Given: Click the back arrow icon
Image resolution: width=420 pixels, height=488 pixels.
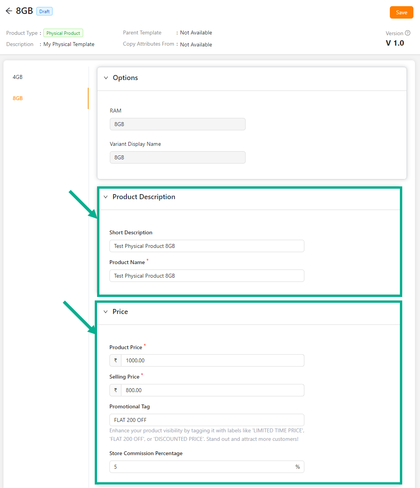Looking at the screenshot, I should (x=9, y=11).
